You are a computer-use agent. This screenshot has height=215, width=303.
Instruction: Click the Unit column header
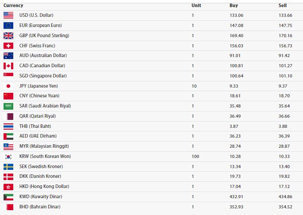click(x=196, y=5)
